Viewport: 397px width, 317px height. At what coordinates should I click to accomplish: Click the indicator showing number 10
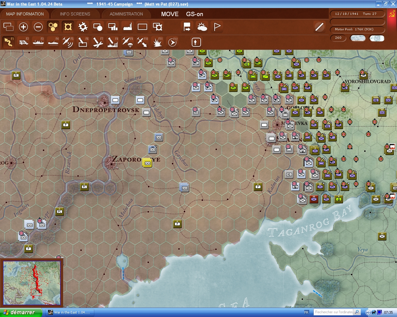click(x=377, y=38)
